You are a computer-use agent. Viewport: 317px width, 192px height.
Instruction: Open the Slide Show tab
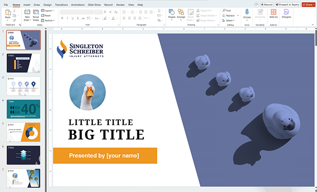(94, 4)
